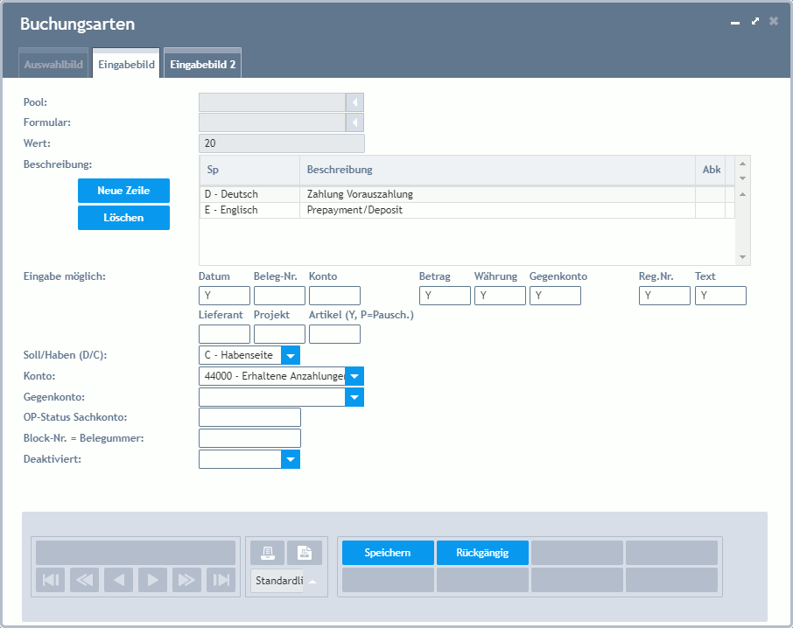Click the Block-Nr. = Belegummer field
793x628 pixels.
(249, 438)
